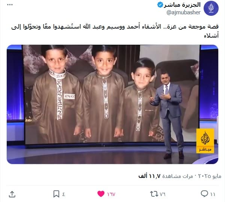Viewport: 225px width, 202px height.
Task: Click the reply speech bubble icon
Action: [204, 194]
